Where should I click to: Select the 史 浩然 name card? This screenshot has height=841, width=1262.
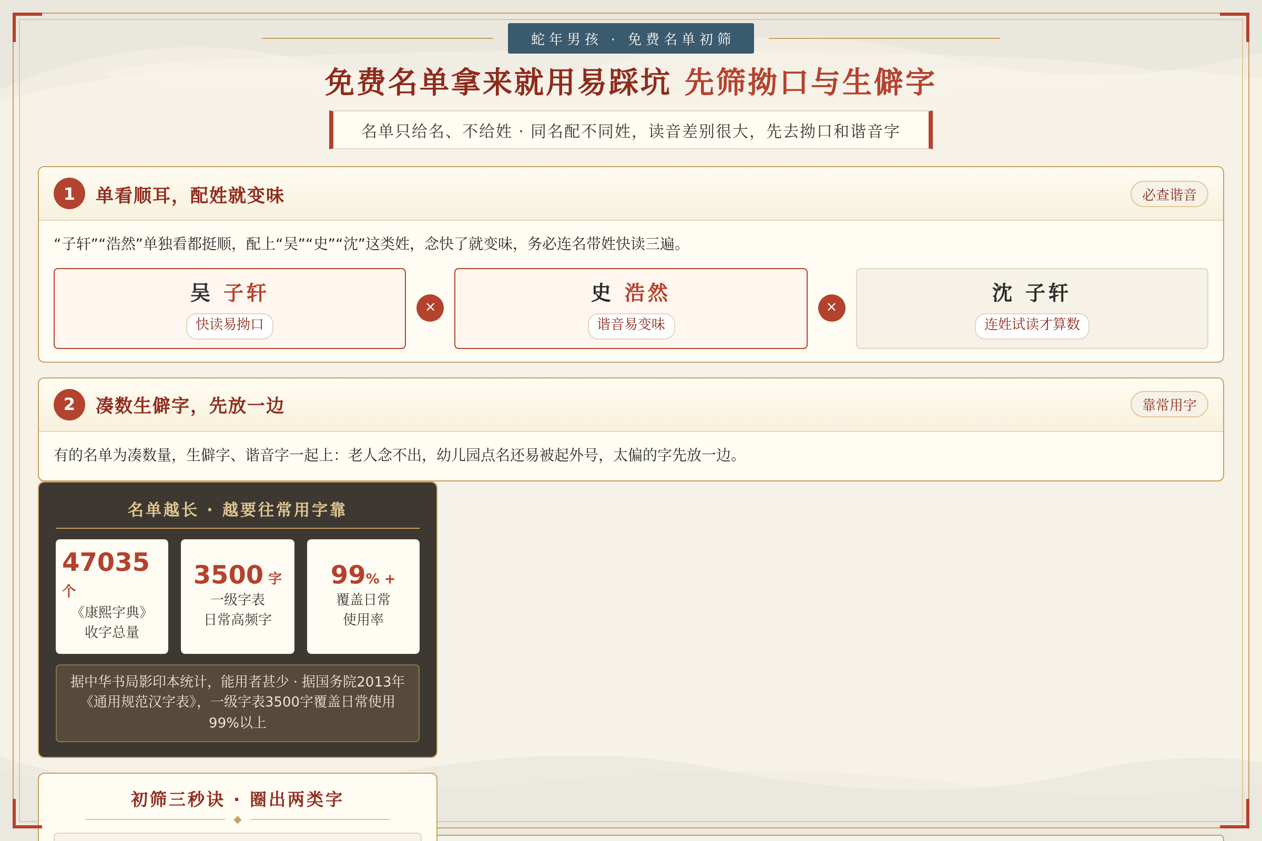click(631, 309)
